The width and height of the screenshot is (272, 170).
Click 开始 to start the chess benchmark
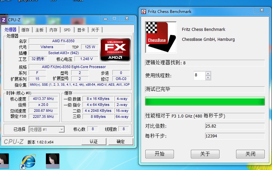160,154
